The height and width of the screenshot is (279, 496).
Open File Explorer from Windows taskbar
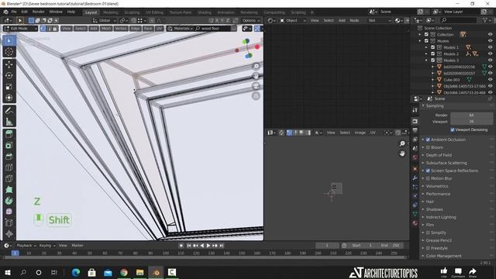click(x=139, y=272)
